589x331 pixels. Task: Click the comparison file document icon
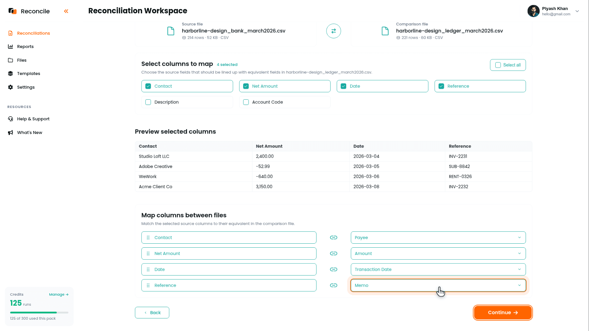tap(385, 31)
